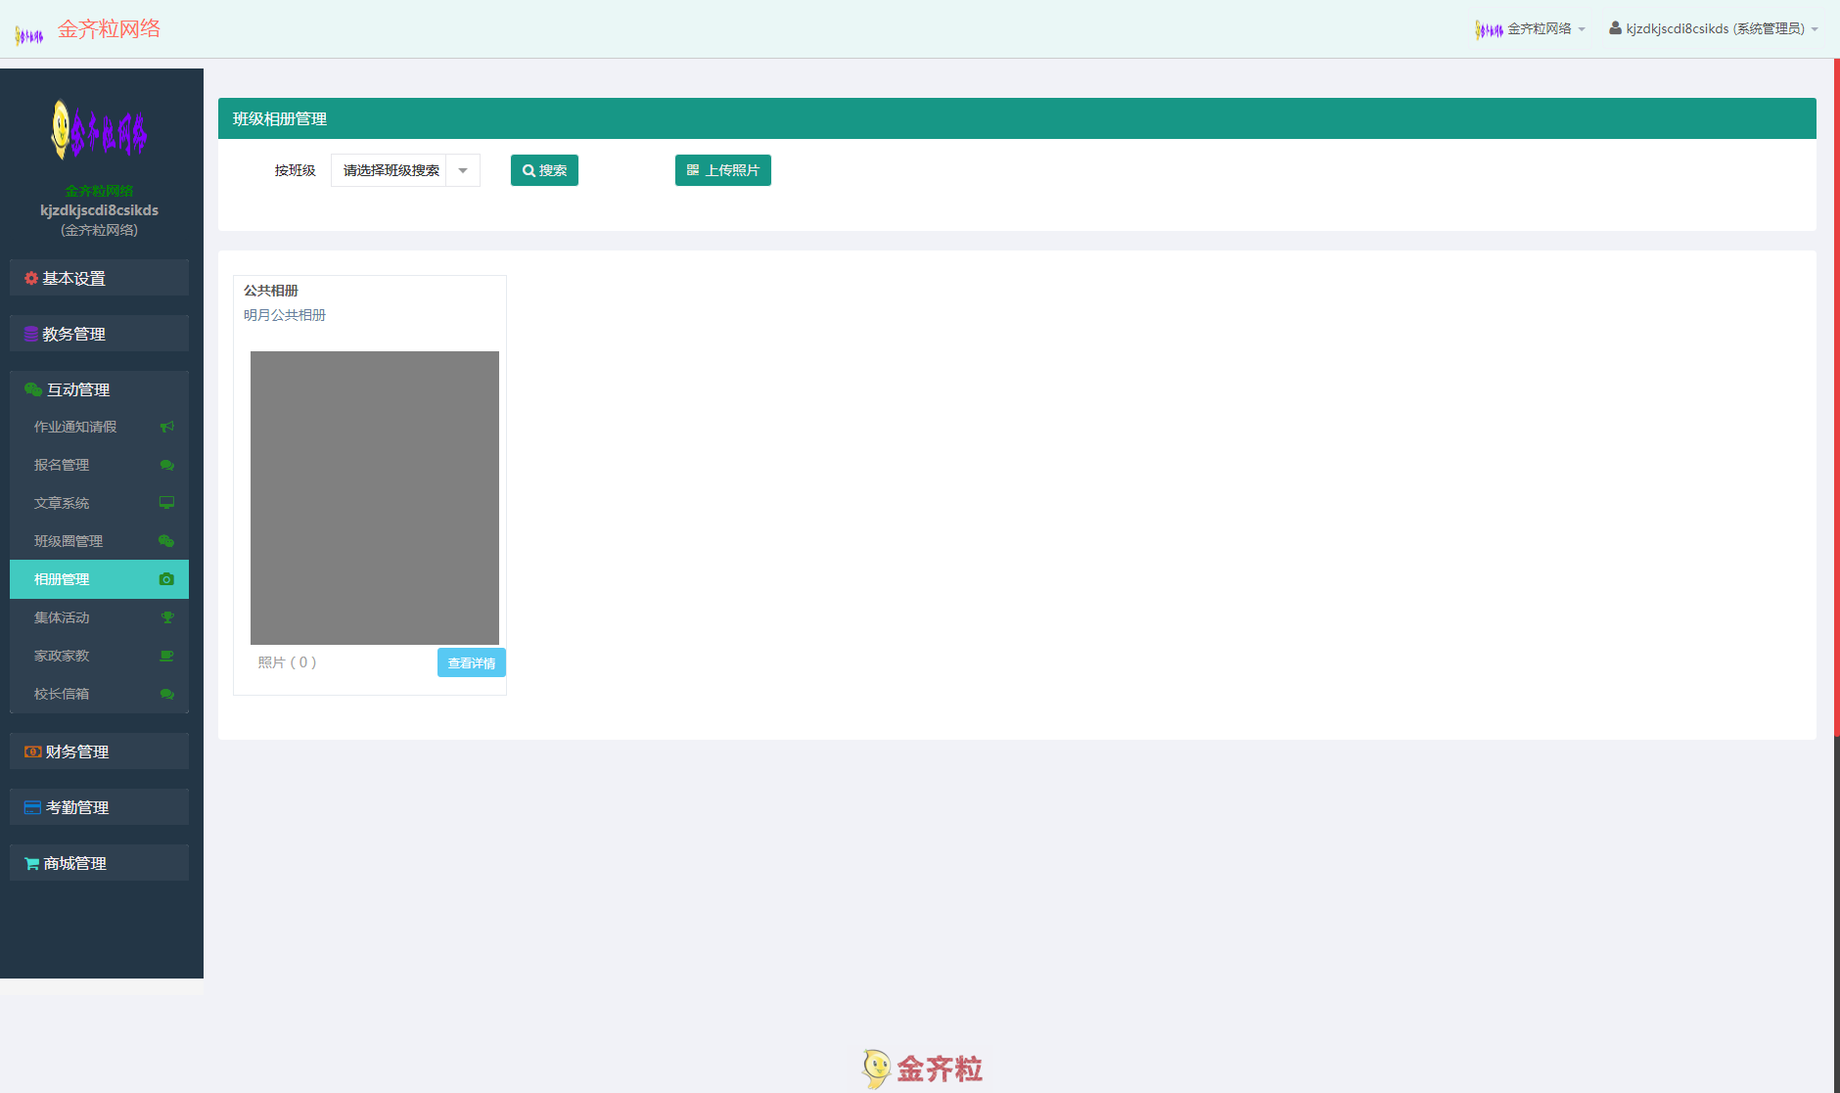Open 集体活动 menu item
Viewport: 1840px width, 1093px height.
pyautogui.click(x=99, y=617)
